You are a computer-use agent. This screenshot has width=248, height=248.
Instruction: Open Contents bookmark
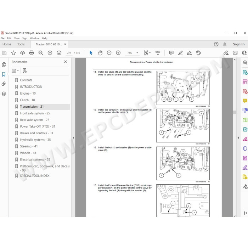point(26,80)
